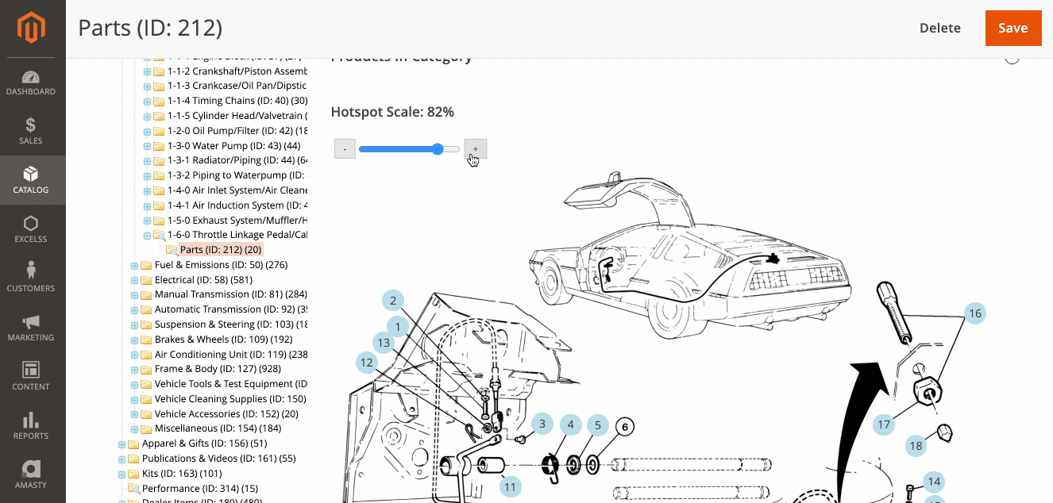1053x503 pixels.
Task: Expand the Publications & Videos node
Action: pos(121,459)
